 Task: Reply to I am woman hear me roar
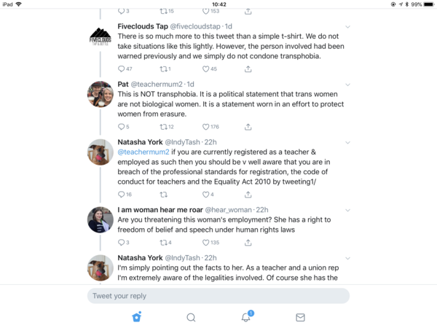click(121, 243)
